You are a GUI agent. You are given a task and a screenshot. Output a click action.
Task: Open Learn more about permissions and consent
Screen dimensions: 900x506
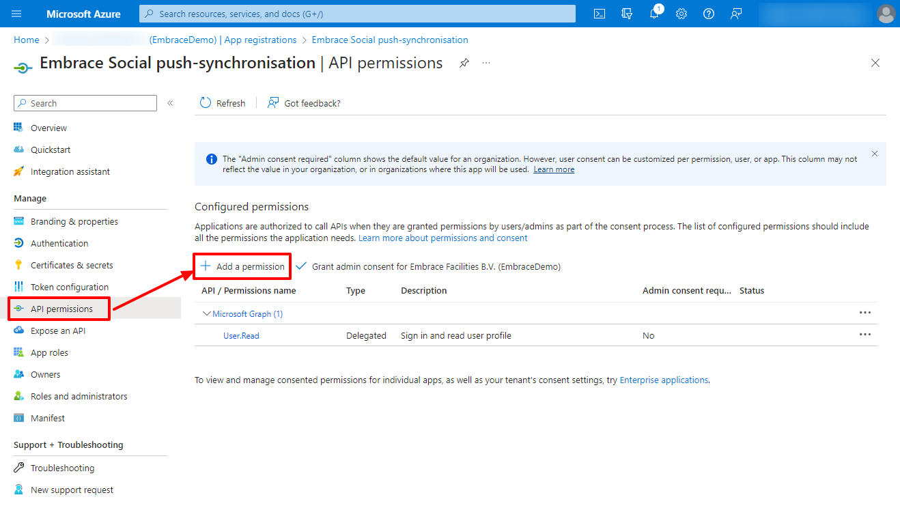click(443, 238)
